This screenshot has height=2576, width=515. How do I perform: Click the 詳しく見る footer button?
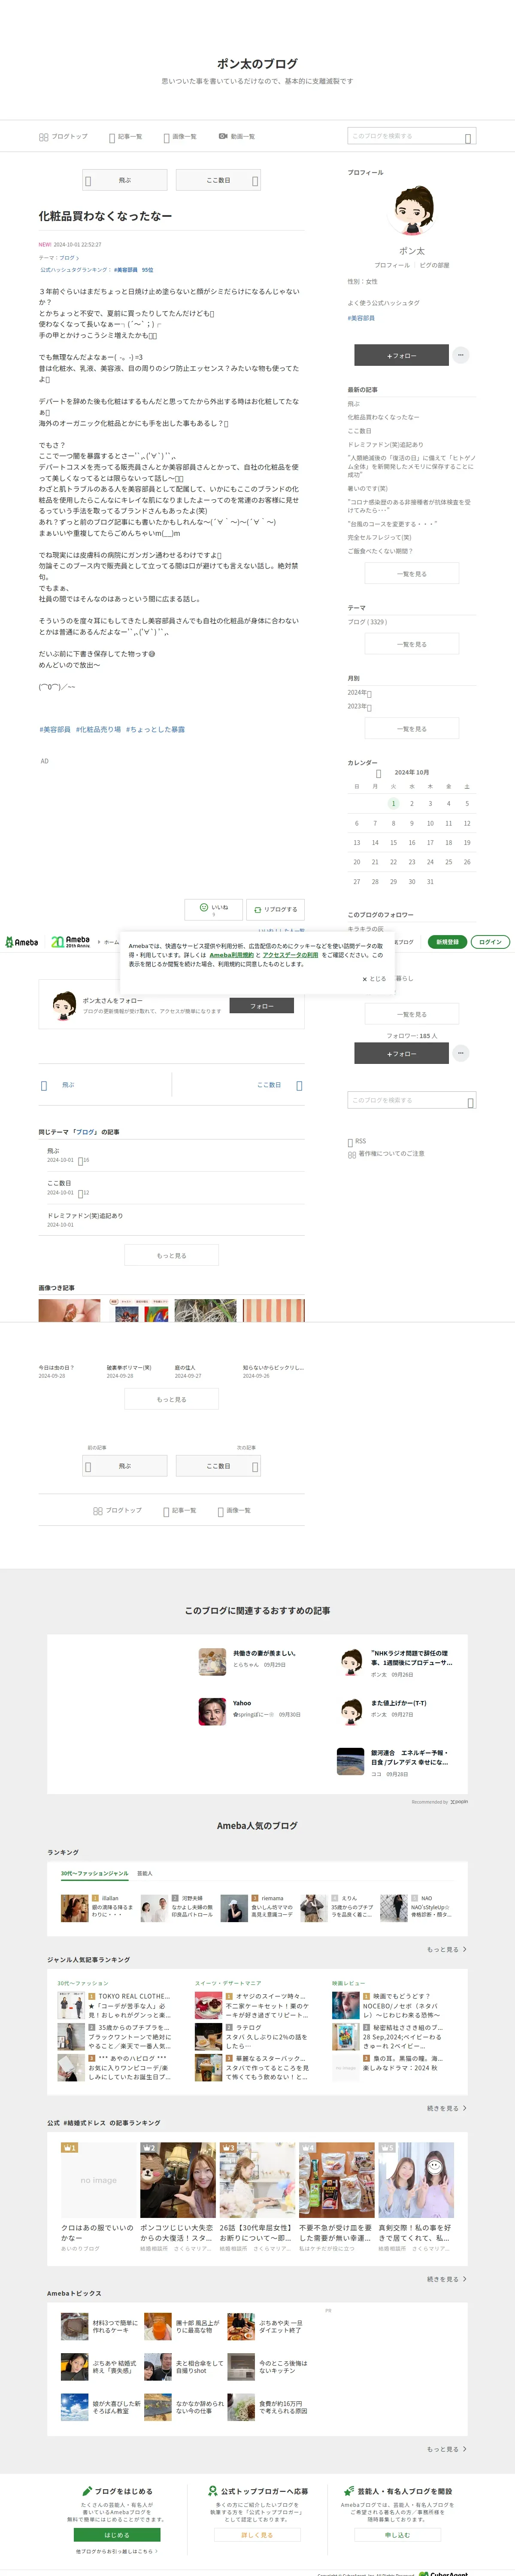(256, 2535)
